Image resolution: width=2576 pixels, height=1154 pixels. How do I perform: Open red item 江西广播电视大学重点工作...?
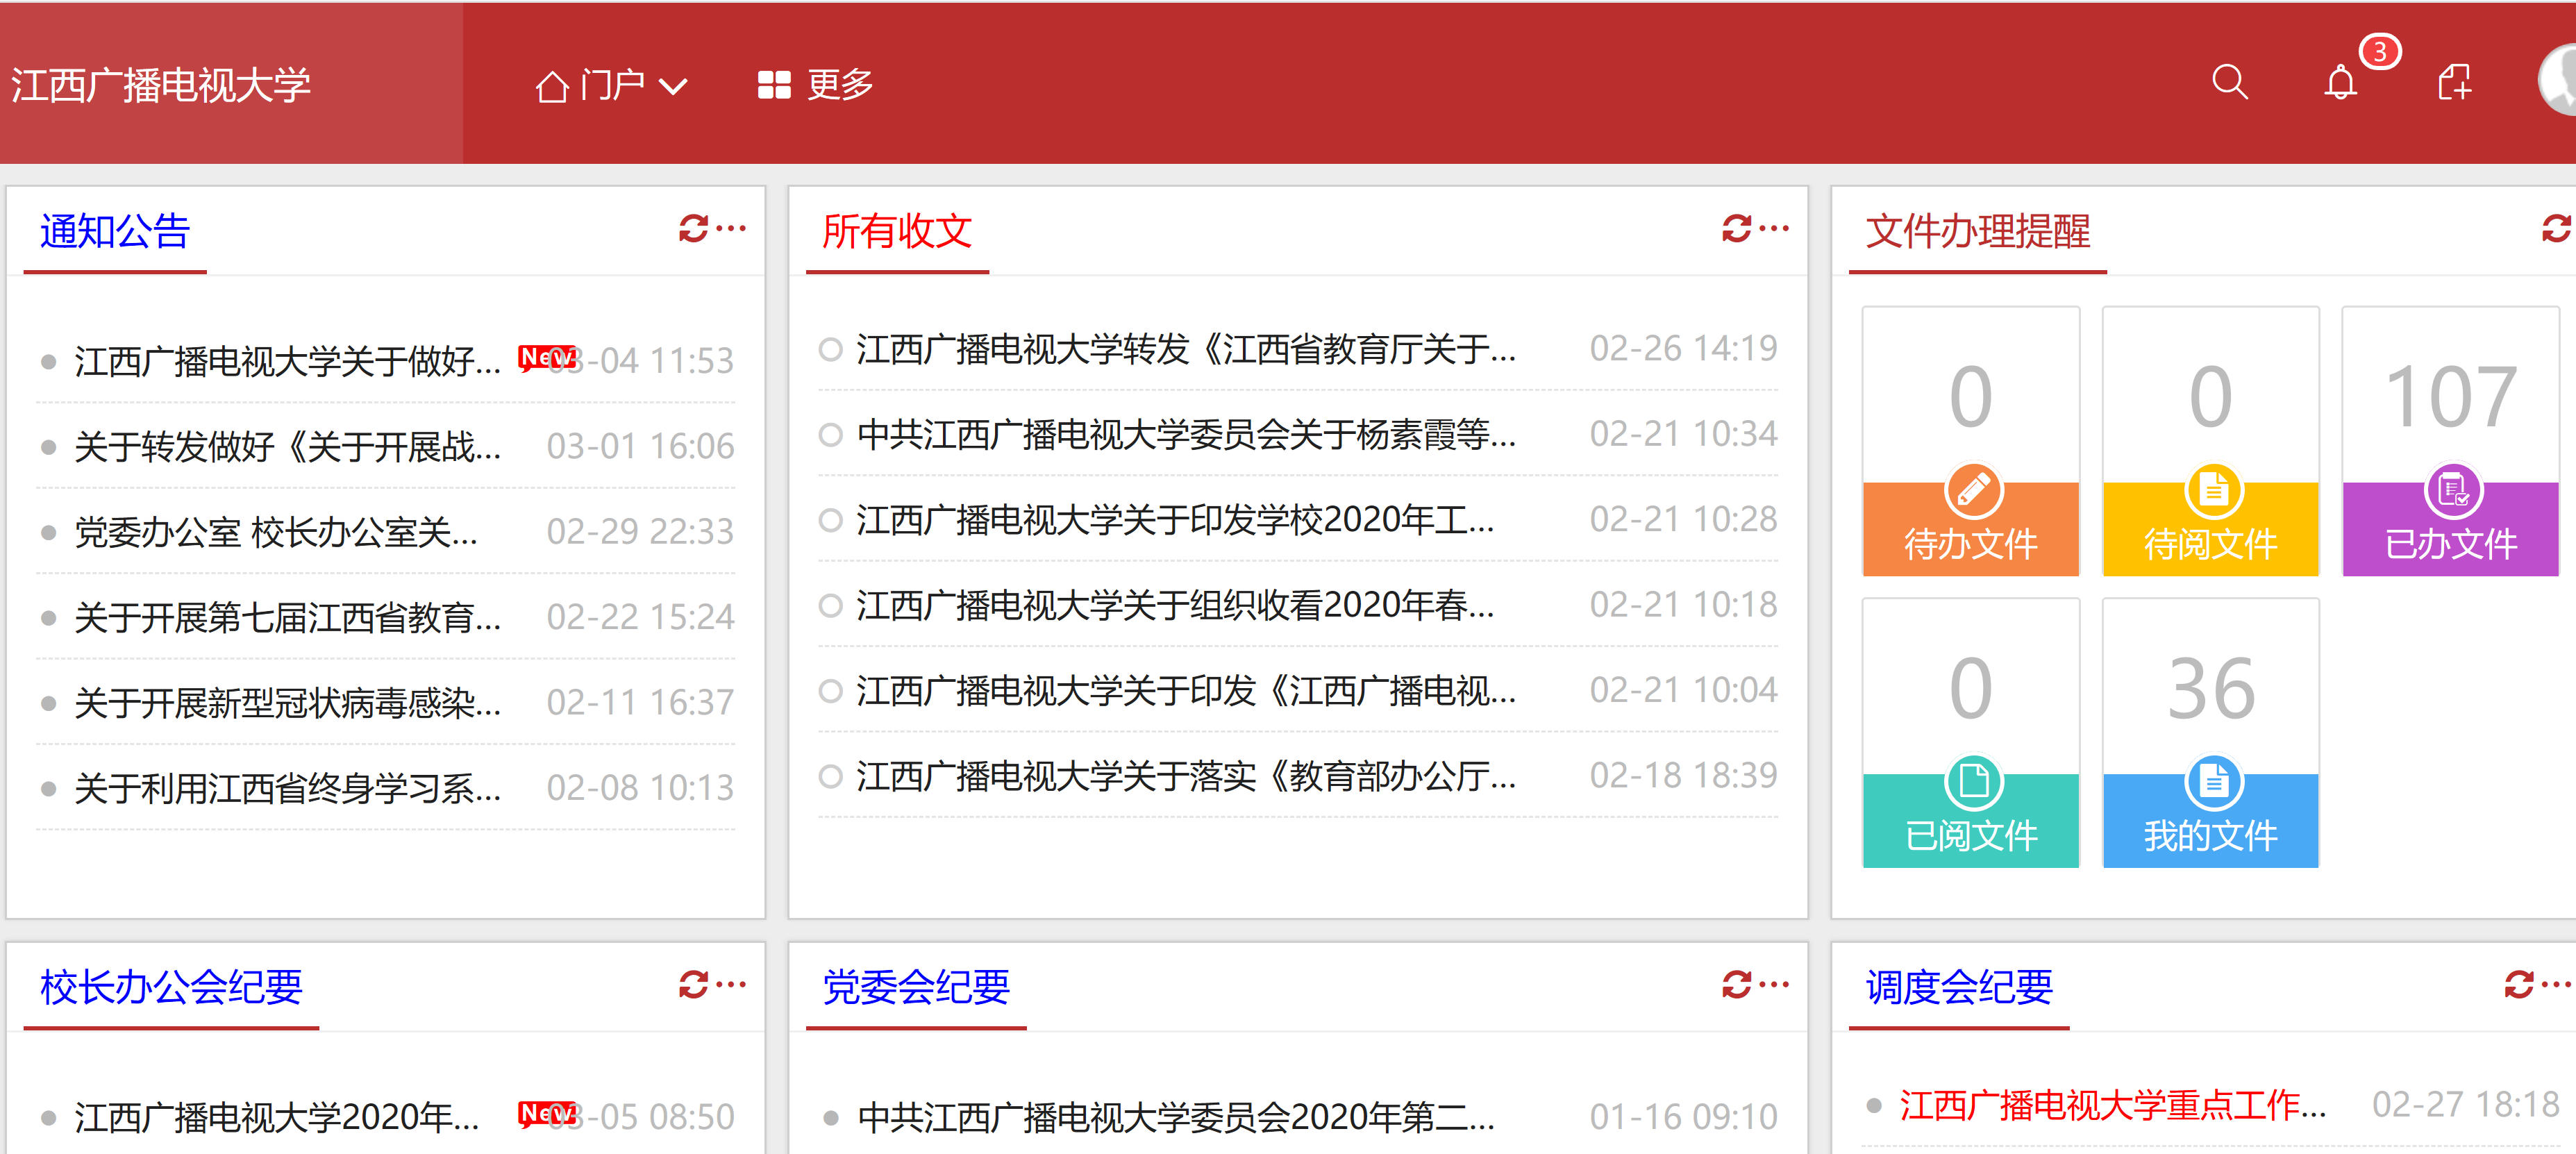[x=2113, y=1105]
